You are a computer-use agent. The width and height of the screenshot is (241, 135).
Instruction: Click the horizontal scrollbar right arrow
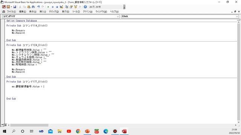tap(236, 125)
